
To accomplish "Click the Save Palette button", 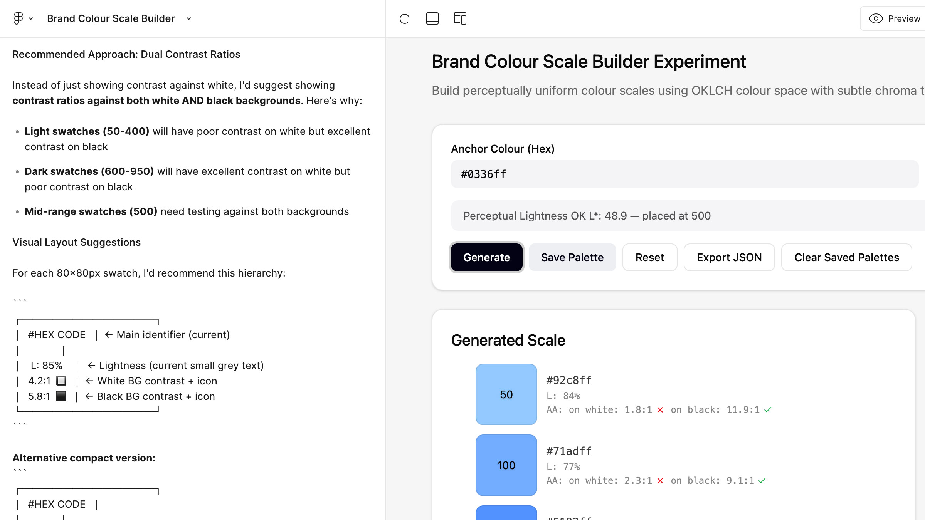I will click(572, 257).
